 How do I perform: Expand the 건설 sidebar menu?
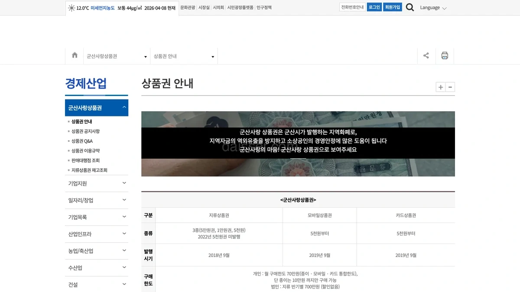(97, 284)
